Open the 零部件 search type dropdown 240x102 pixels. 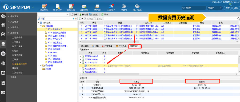(x=215, y=8)
